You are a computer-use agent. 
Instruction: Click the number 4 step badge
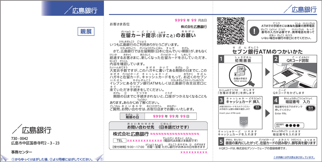pyautogui.click(x=276, y=100)
